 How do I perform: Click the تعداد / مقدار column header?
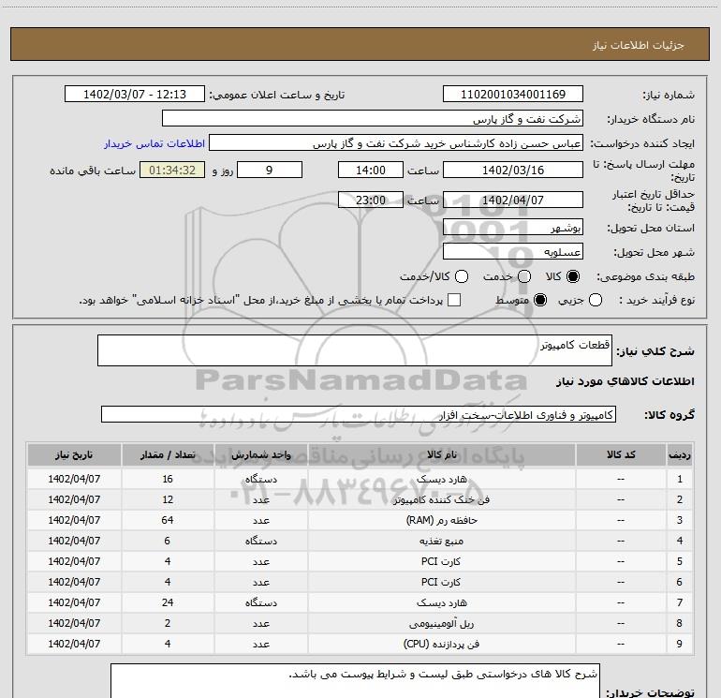[x=168, y=454]
